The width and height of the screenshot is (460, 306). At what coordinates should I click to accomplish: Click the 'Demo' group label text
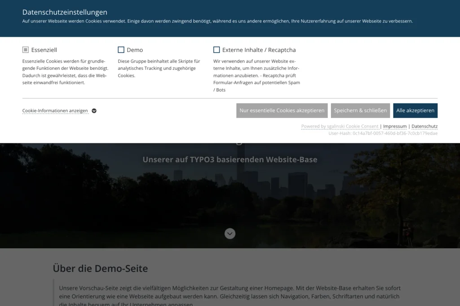click(x=135, y=50)
